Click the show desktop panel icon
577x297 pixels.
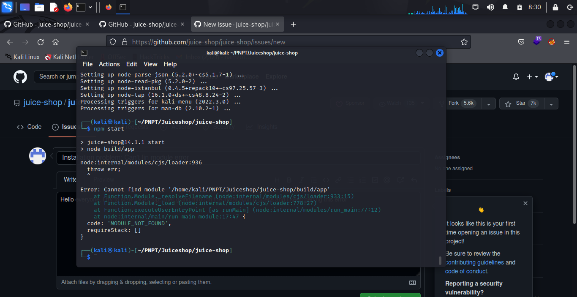[25, 7]
